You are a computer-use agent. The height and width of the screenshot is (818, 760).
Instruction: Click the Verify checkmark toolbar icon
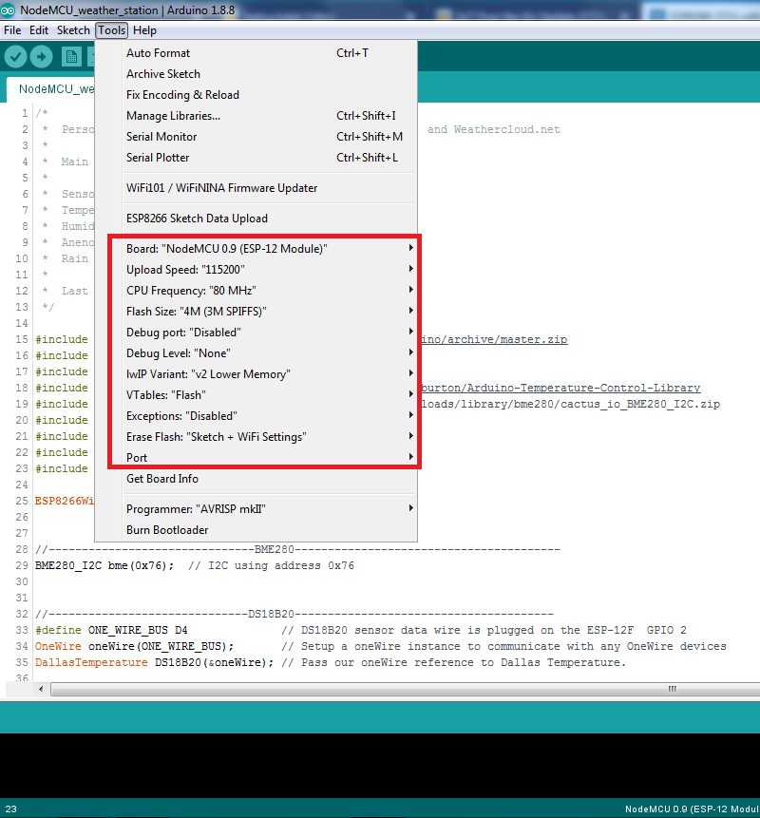[15, 56]
